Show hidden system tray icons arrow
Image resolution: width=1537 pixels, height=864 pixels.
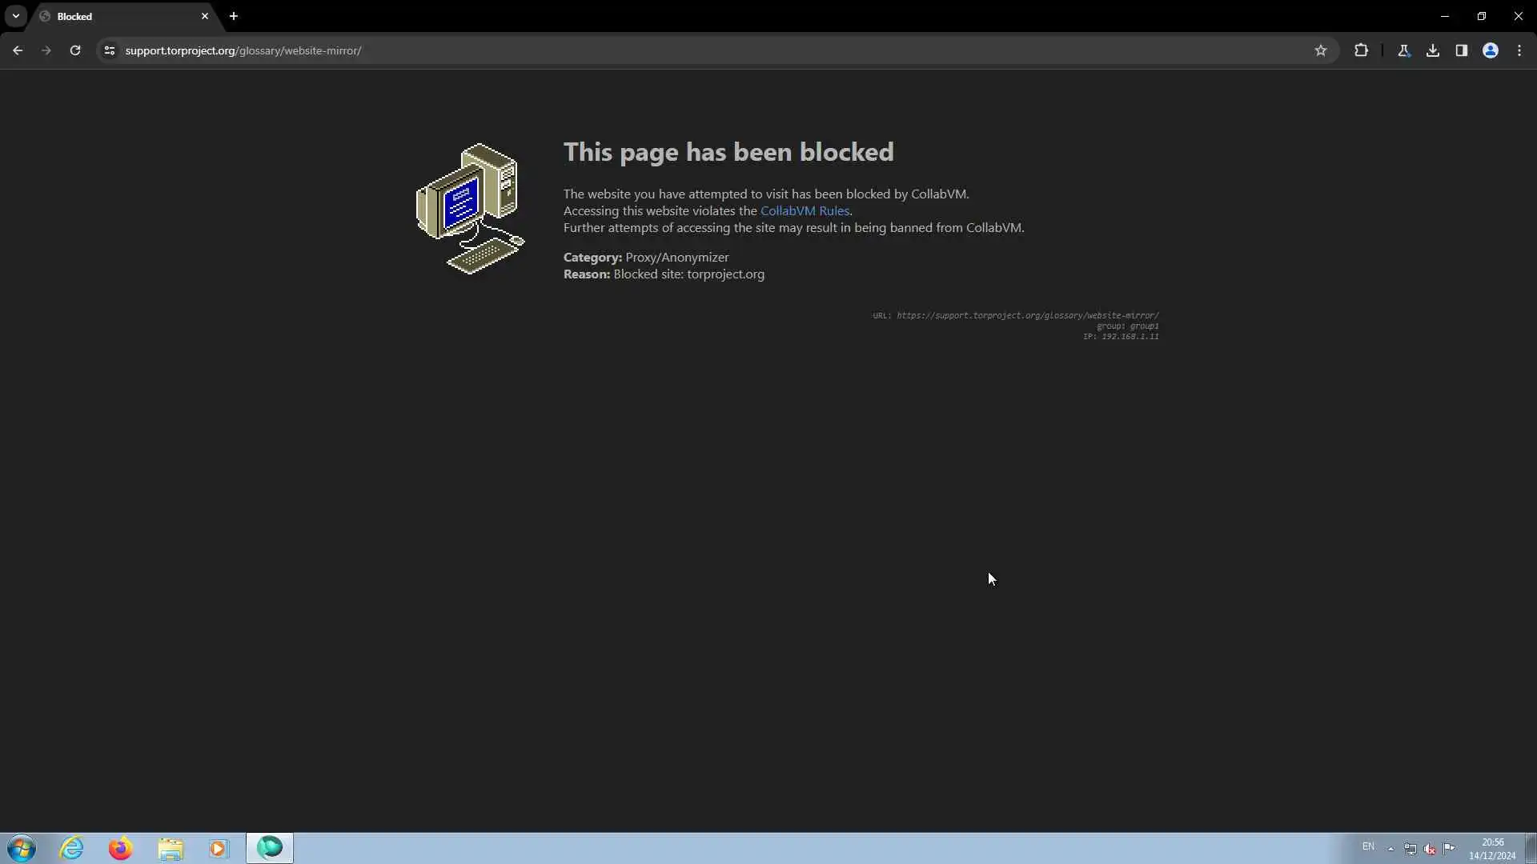tap(1391, 849)
